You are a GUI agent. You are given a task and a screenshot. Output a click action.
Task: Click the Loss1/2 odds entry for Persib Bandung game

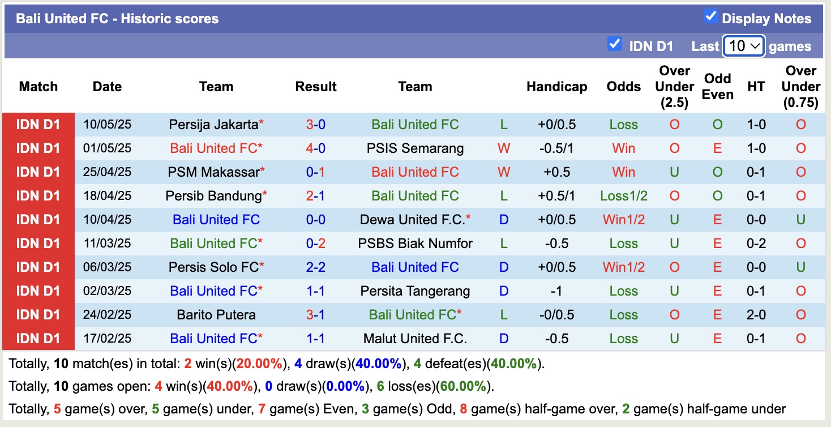623,196
